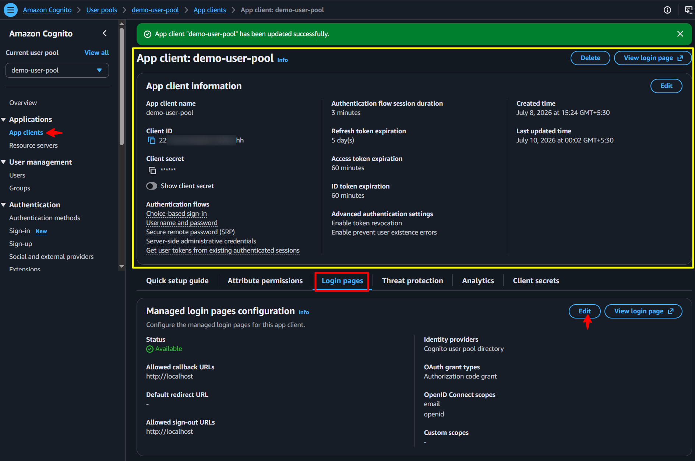Collapse the User management section

click(4, 162)
